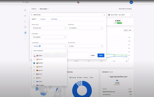Check the Irish localization checkbox
Image resolution: width=154 pixels, height=97 pixels.
click(34, 78)
